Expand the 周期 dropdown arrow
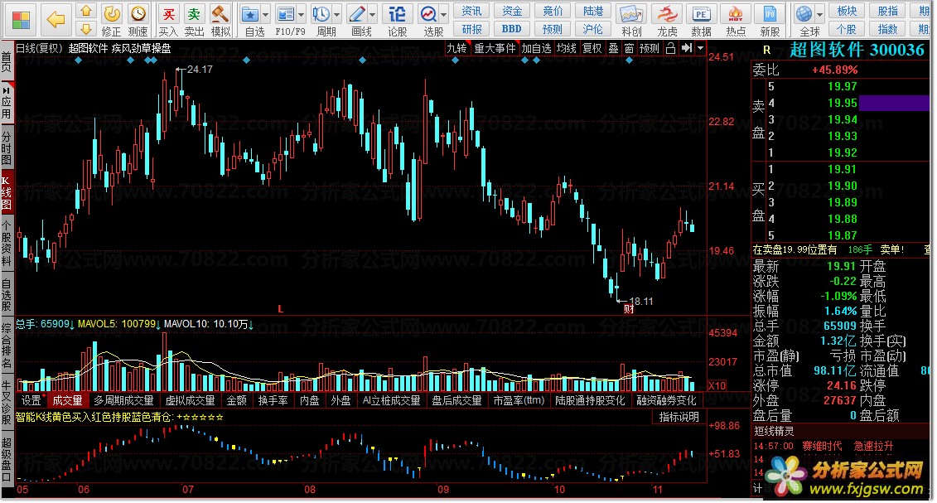Image resolution: width=937 pixels, height=503 pixels. [337, 14]
